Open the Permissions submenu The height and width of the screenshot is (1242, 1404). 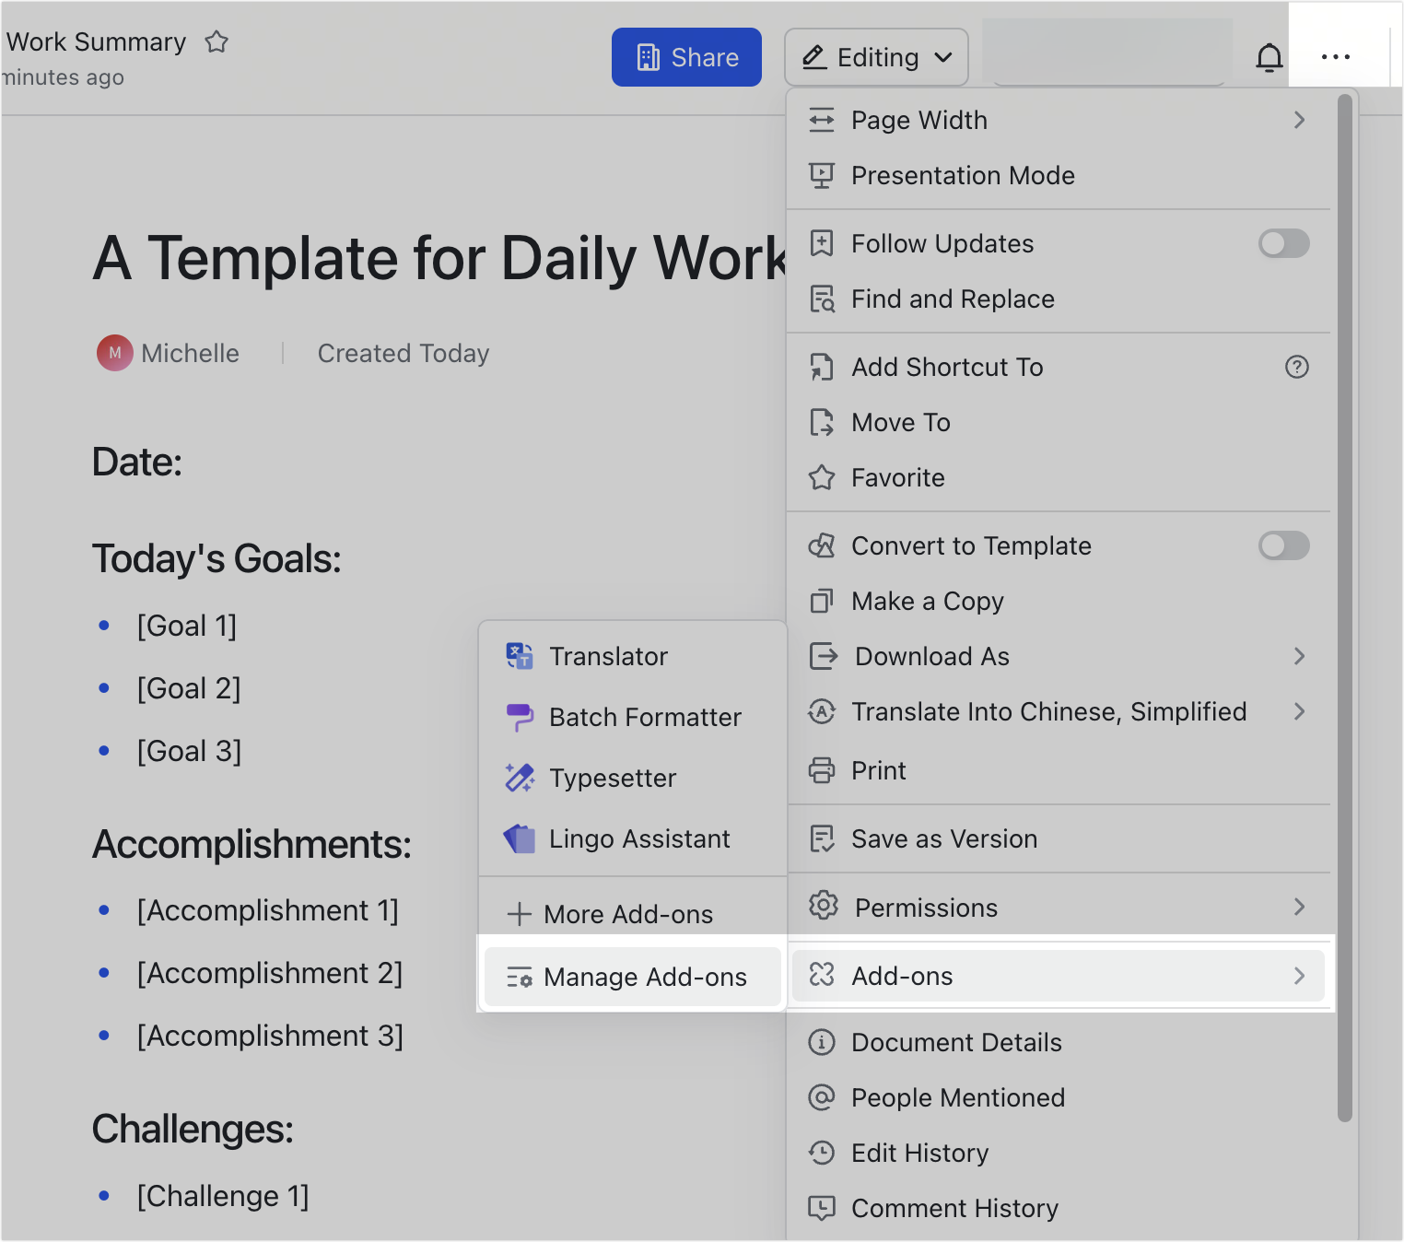coord(1300,907)
